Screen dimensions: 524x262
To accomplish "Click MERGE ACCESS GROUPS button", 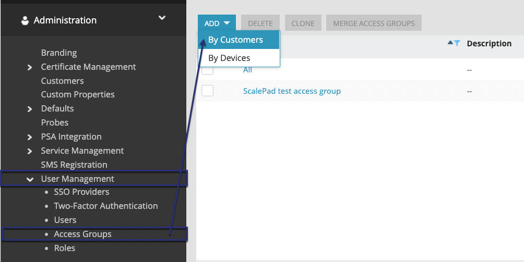I will [374, 23].
